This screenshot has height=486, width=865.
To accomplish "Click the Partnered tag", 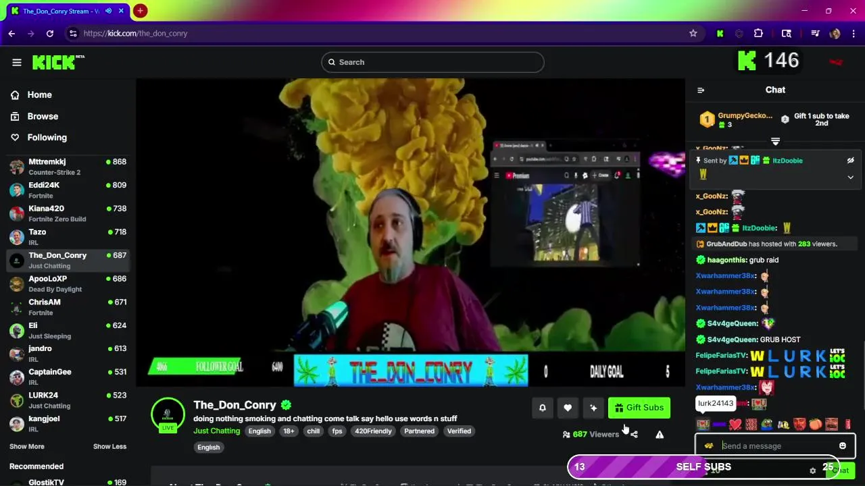I will click(420, 431).
